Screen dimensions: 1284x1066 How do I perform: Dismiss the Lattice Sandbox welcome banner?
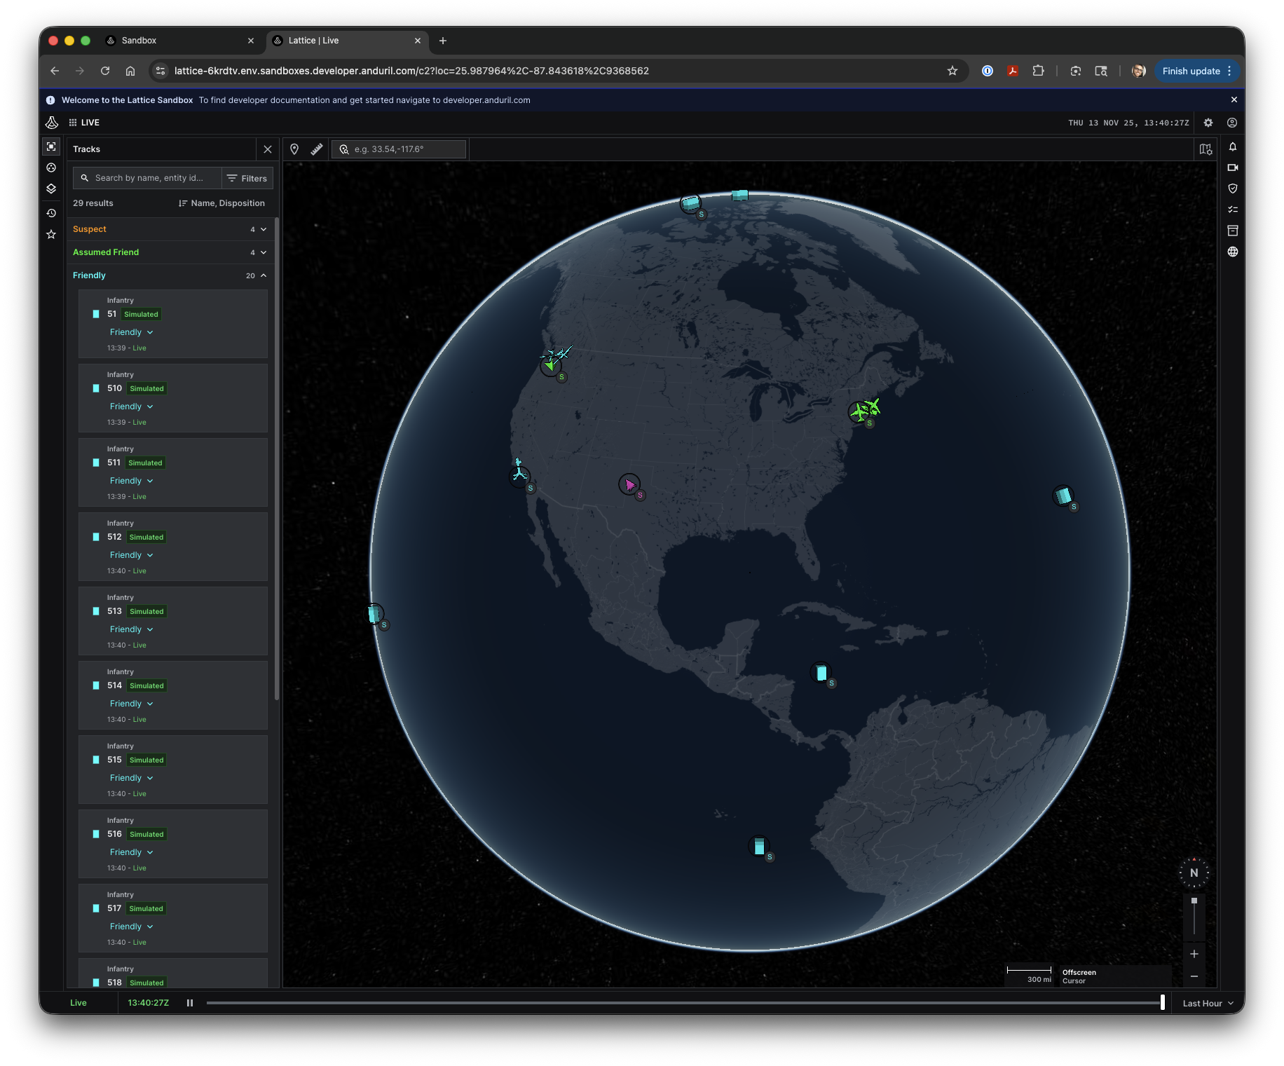point(1234,100)
